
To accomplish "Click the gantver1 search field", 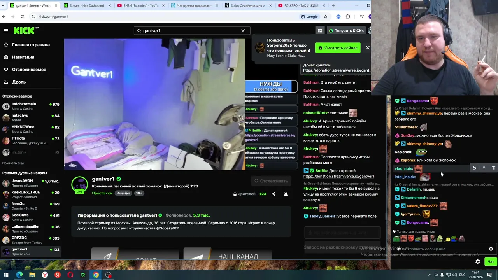I will [192, 30].
